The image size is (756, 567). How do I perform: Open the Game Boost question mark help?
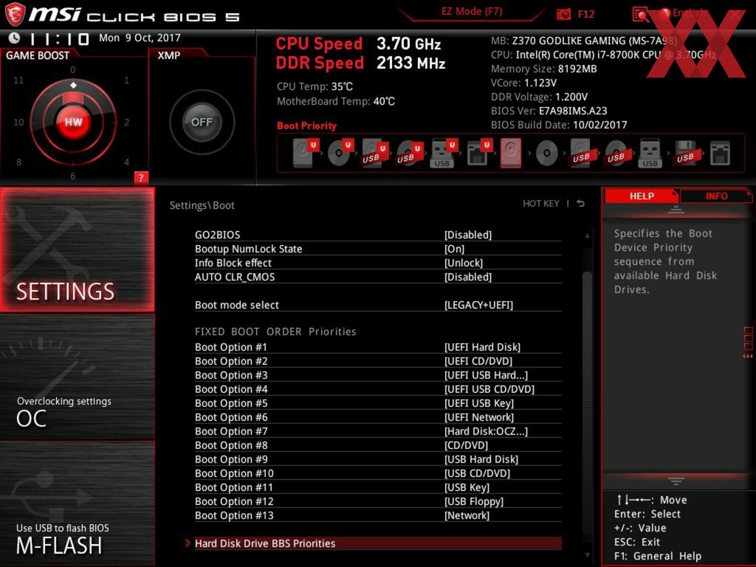point(141,177)
